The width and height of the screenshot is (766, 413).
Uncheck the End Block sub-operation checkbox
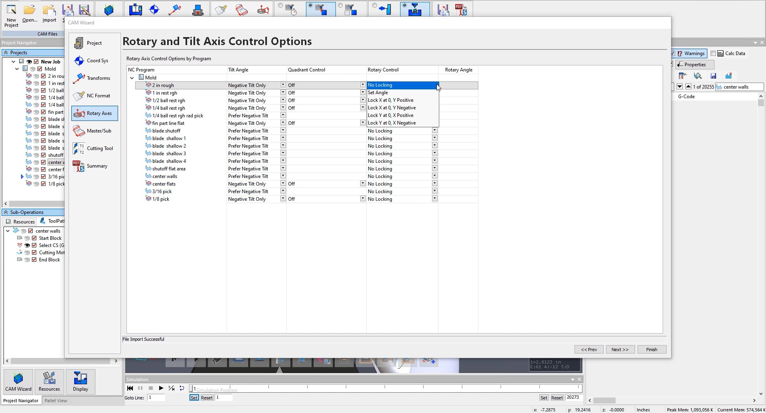34,260
